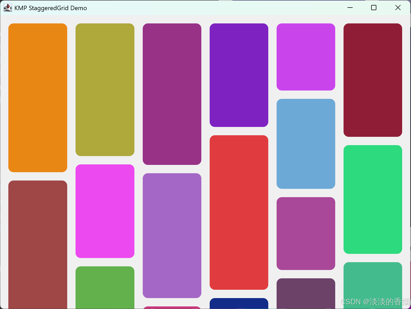Select the deep violet card above the red card
This screenshot has width=411, height=309.
tap(239, 75)
